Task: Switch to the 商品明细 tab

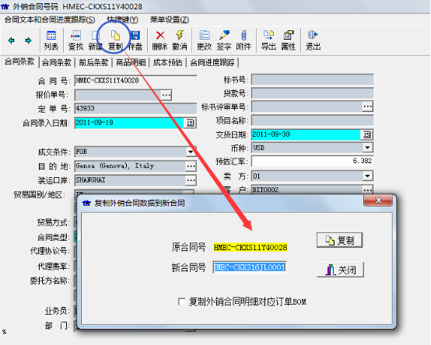Action: pos(131,62)
